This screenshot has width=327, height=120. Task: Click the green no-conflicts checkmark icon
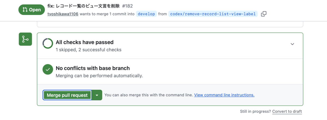[x=48, y=70]
